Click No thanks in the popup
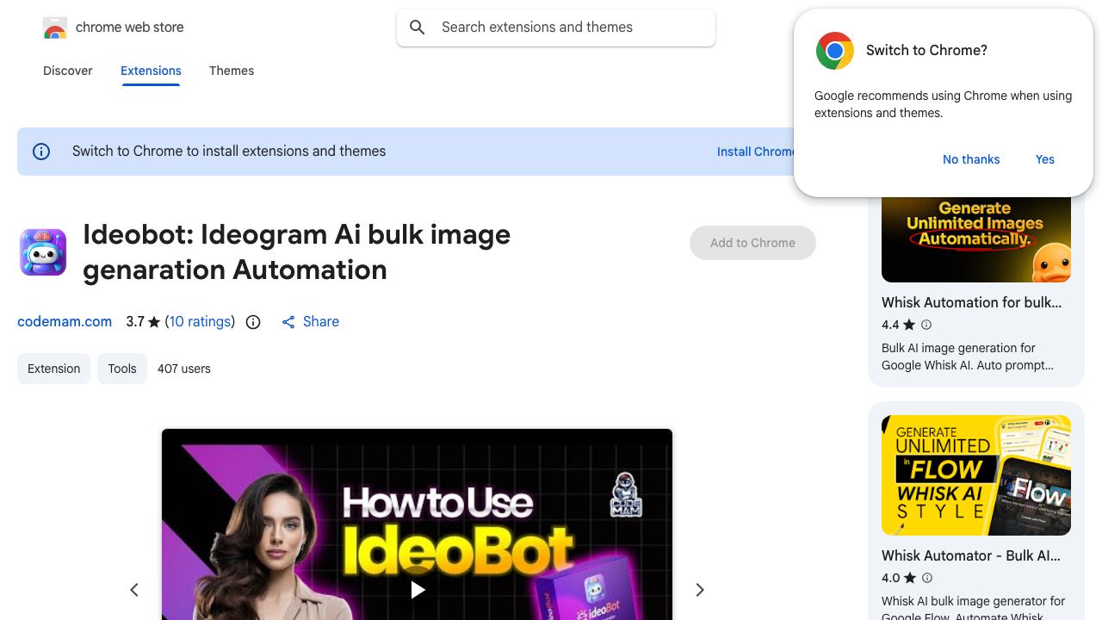 click(x=971, y=159)
